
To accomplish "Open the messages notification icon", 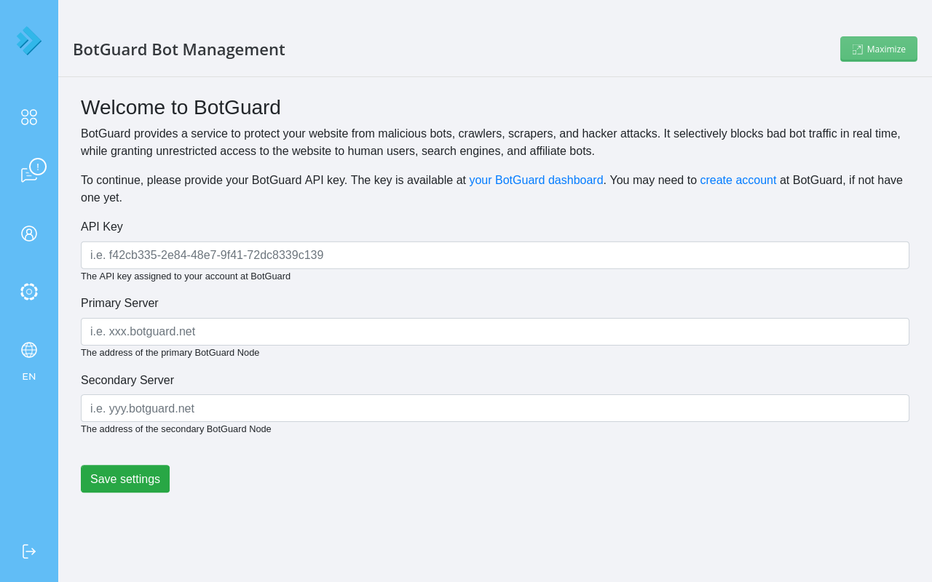I will coord(33,171).
